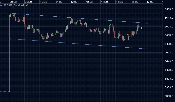Click the 15:00 time axis label
Viewport: 175px width, 102px height.
click(120, 2)
